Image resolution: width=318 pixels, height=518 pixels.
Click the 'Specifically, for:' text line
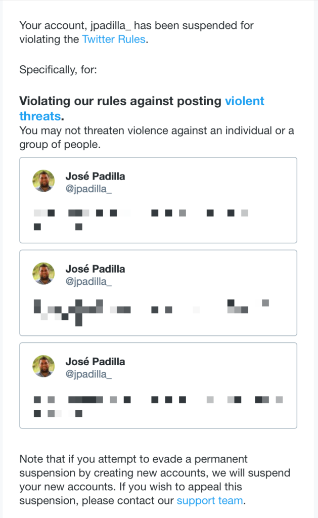(x=58, y=70)
